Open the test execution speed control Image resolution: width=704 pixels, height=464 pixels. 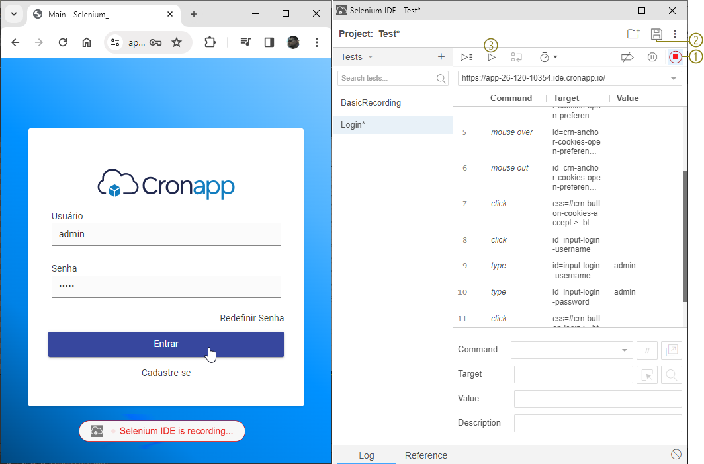click(x=549, y=57)
